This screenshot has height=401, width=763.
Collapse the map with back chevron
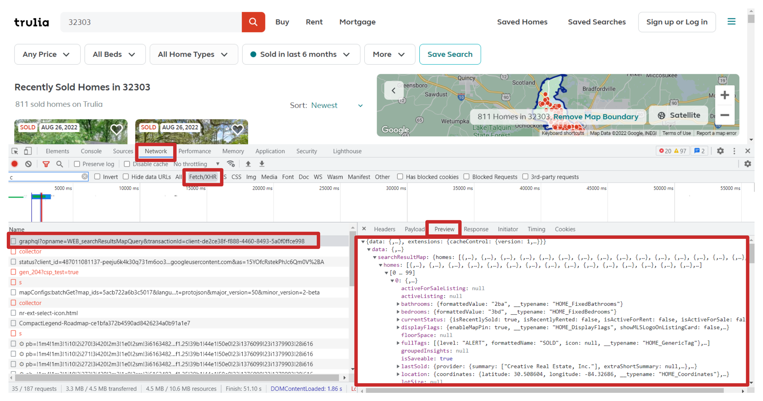[x=393, y=90]
